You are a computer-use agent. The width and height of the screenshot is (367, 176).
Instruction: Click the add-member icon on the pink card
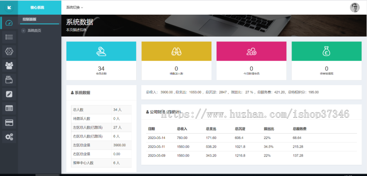click(x=251, y=51)
